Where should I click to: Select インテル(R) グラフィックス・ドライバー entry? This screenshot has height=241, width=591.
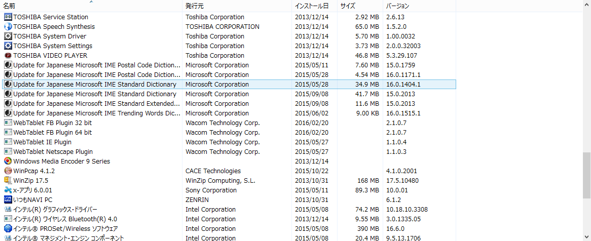(x=55, y=209)
